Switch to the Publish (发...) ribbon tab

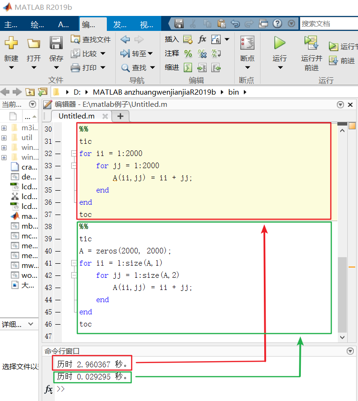[120, 24]
